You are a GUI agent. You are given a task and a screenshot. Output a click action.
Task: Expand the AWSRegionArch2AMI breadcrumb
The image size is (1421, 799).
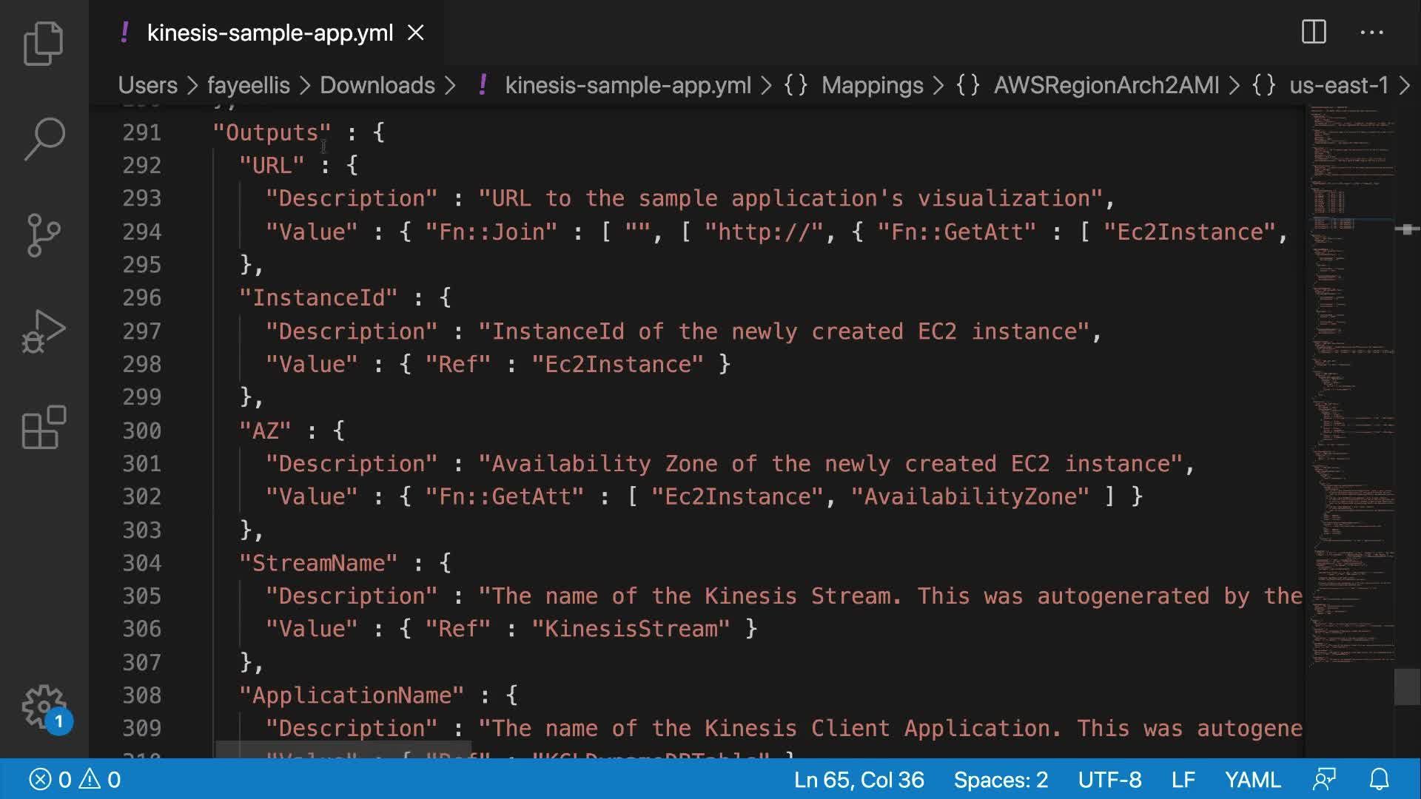tap(1106, 85)
